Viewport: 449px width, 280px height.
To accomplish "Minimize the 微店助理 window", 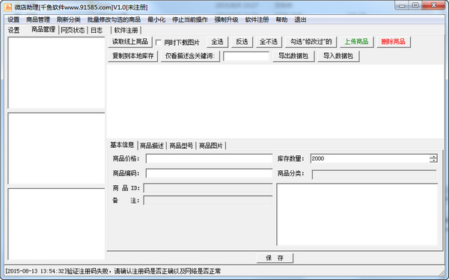I will pyautogui.click(x=402, y=5).
